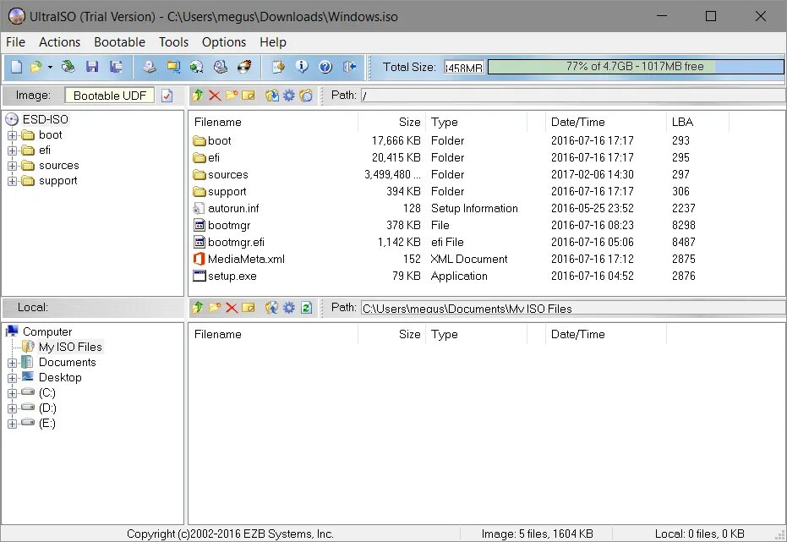787x542 pixels.
Task: Expand the (D:) drive node
Action: [x=13, y=408]
